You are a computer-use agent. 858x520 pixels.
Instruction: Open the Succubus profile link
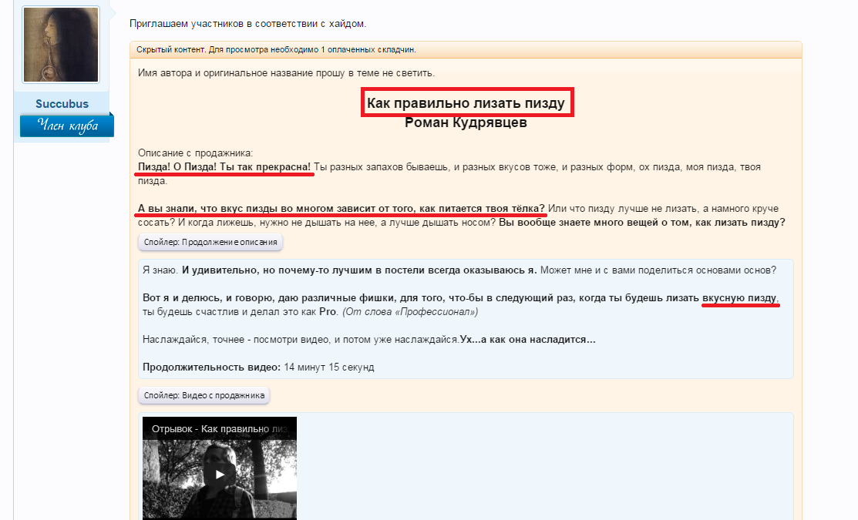click(x=62, y=104)
